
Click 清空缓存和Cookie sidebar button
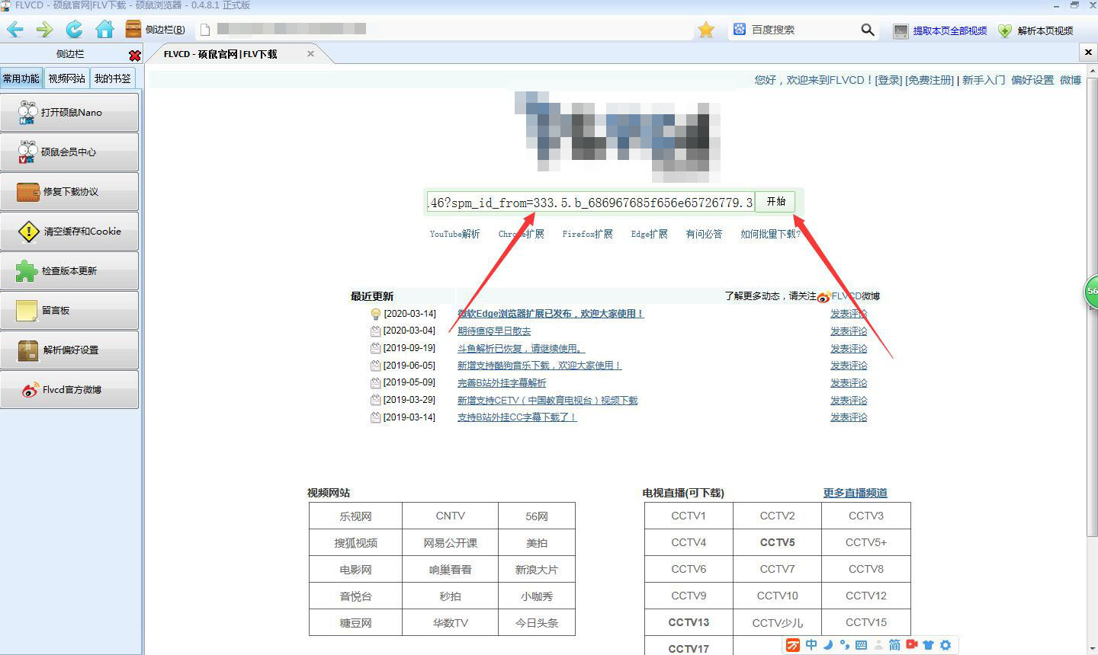69,231
